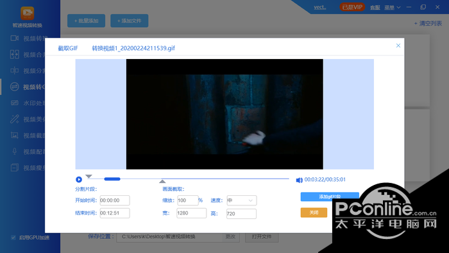Image resolution: width=449 pixels, height=253 pixels.
Task: Close the 截取GIF dialog
Action: tap(398, 46)
